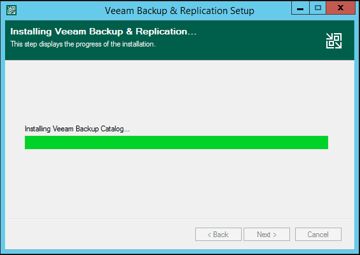This screenshot has width=360, height=255.
Task: Click the empty footer gap right of Cancel
Action: (x=348, y=235)
